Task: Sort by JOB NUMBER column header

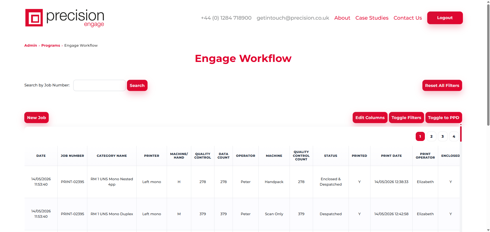Action: click(x=72, y=156)
